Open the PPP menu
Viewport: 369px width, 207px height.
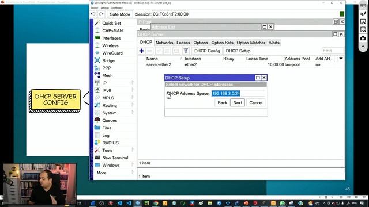pyautogui.click(x=106, y=68)
